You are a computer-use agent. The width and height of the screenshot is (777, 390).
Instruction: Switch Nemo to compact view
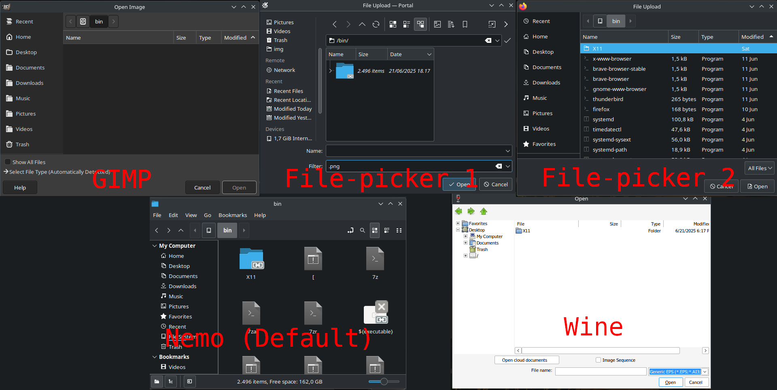(x=399, y=230)
